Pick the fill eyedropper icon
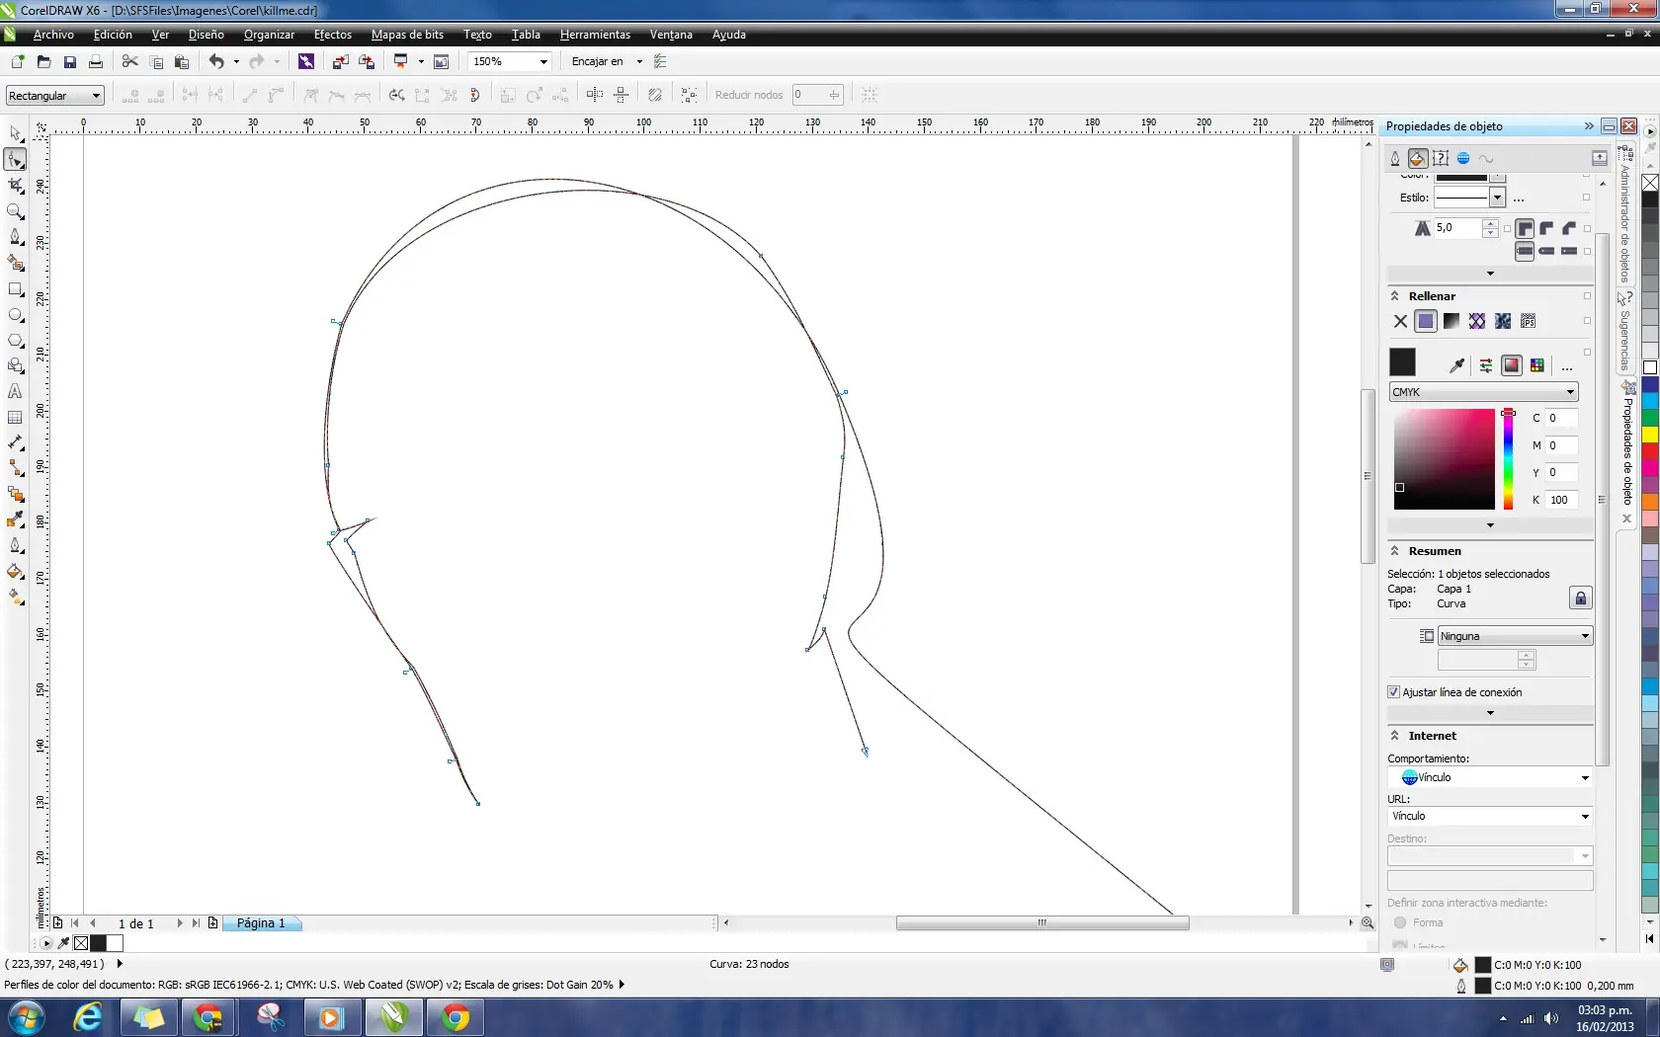Viewport: 1660px width, 1037px height. 1456,365
